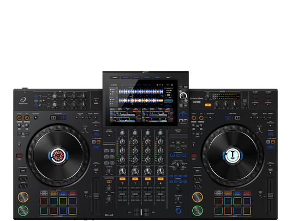The width and height of the screenshot is (291, 221).
Task: Hit the green Play/Pause button on left deck
Action: 23,211
